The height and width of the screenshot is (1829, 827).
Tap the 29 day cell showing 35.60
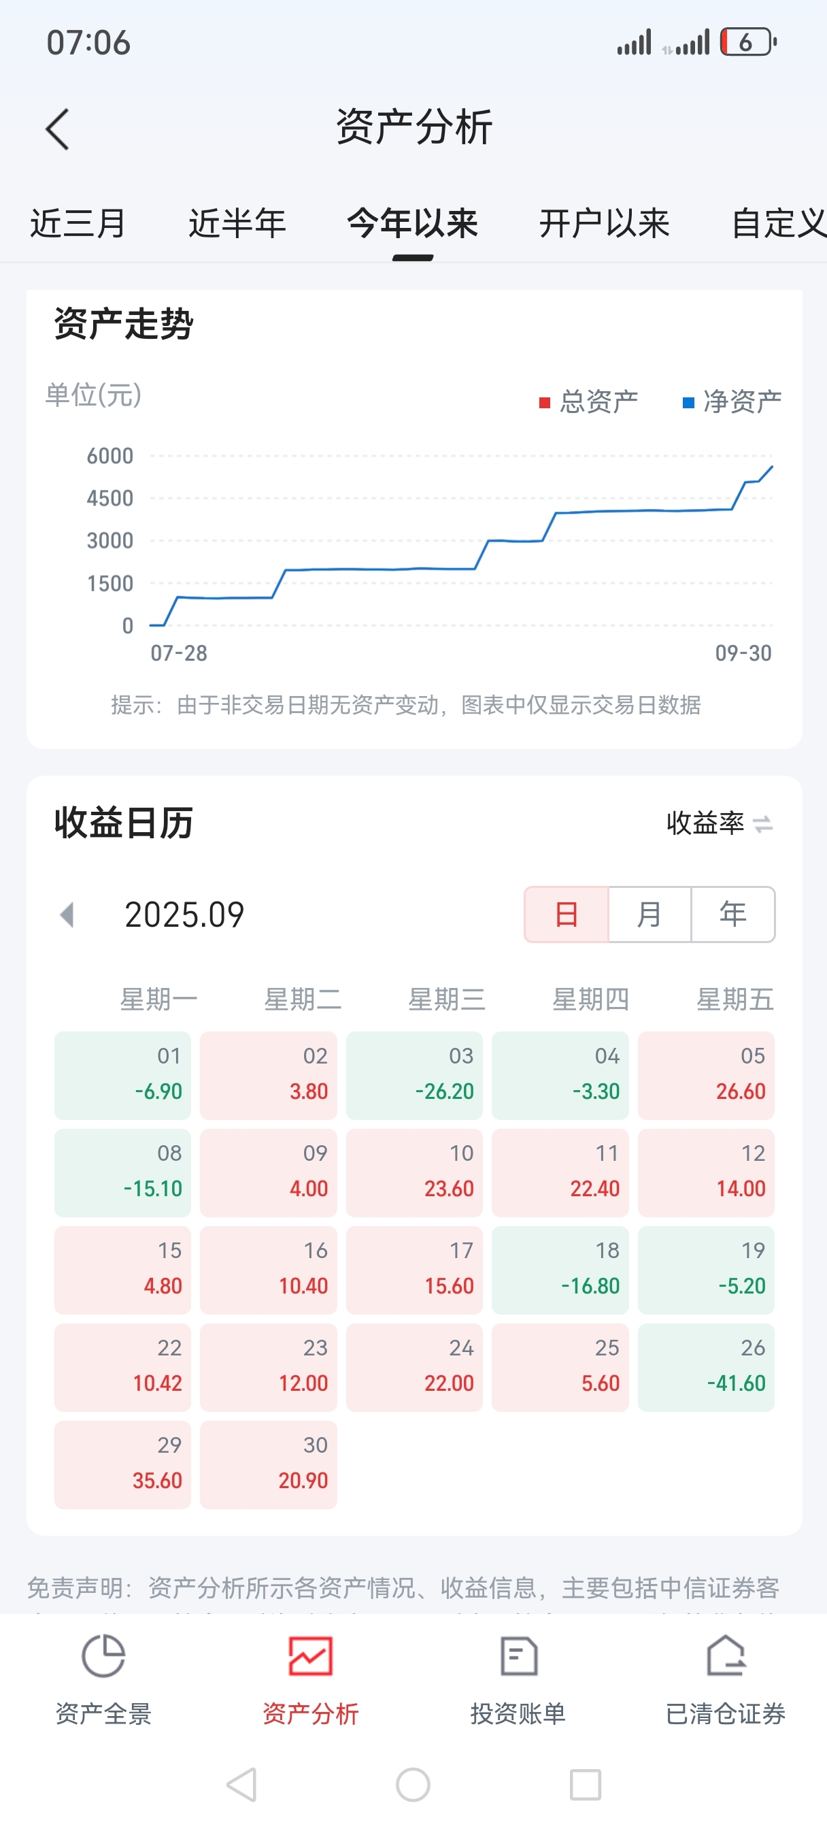click(123, 1464)
